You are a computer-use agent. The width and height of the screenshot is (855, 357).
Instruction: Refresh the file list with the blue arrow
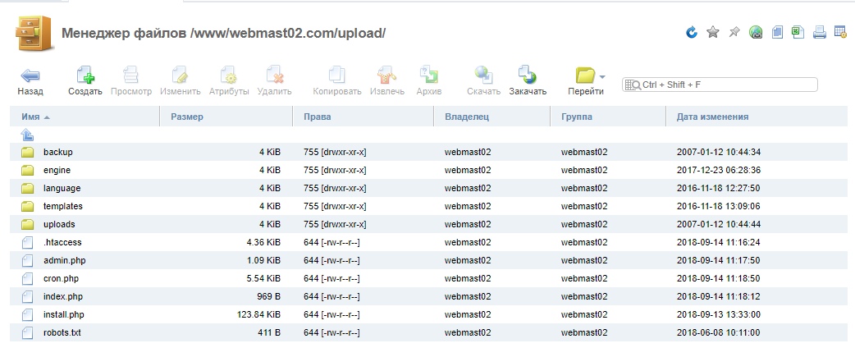(692, 33)
